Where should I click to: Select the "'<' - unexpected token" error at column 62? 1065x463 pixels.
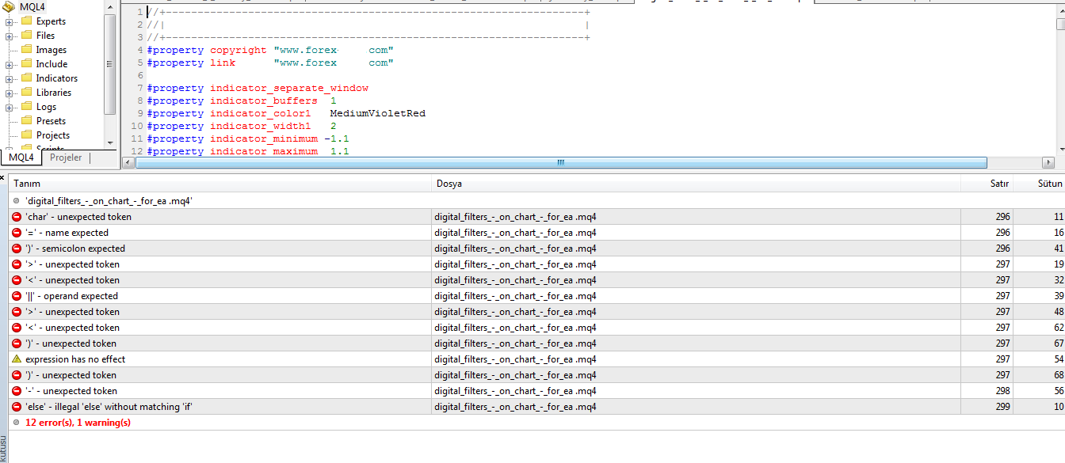pyautogui.click(x=536, y=328)
